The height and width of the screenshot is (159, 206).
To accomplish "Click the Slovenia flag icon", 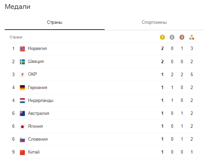I will (22, 139).
